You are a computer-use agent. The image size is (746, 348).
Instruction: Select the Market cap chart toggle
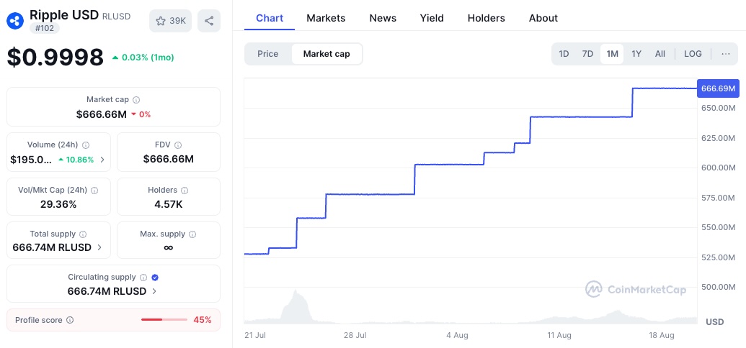[x=327, y=54]
